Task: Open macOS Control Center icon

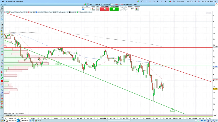Action: (195, 1)
